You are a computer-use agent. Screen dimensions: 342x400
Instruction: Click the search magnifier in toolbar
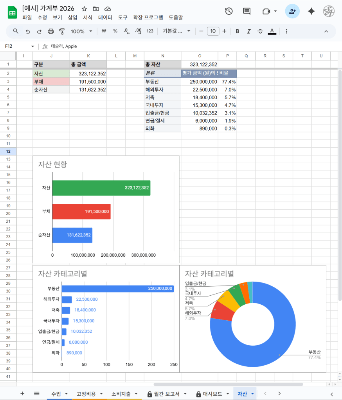16,31
